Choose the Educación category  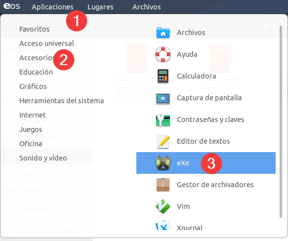[36, 72]
